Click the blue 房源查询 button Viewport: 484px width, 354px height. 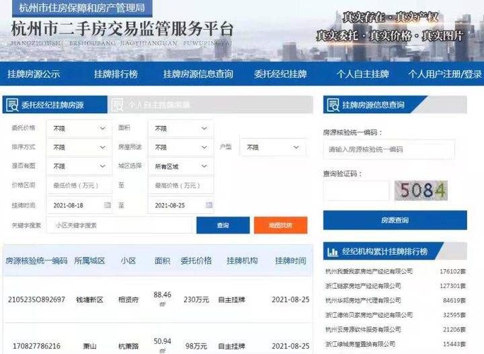pos(395,220)
